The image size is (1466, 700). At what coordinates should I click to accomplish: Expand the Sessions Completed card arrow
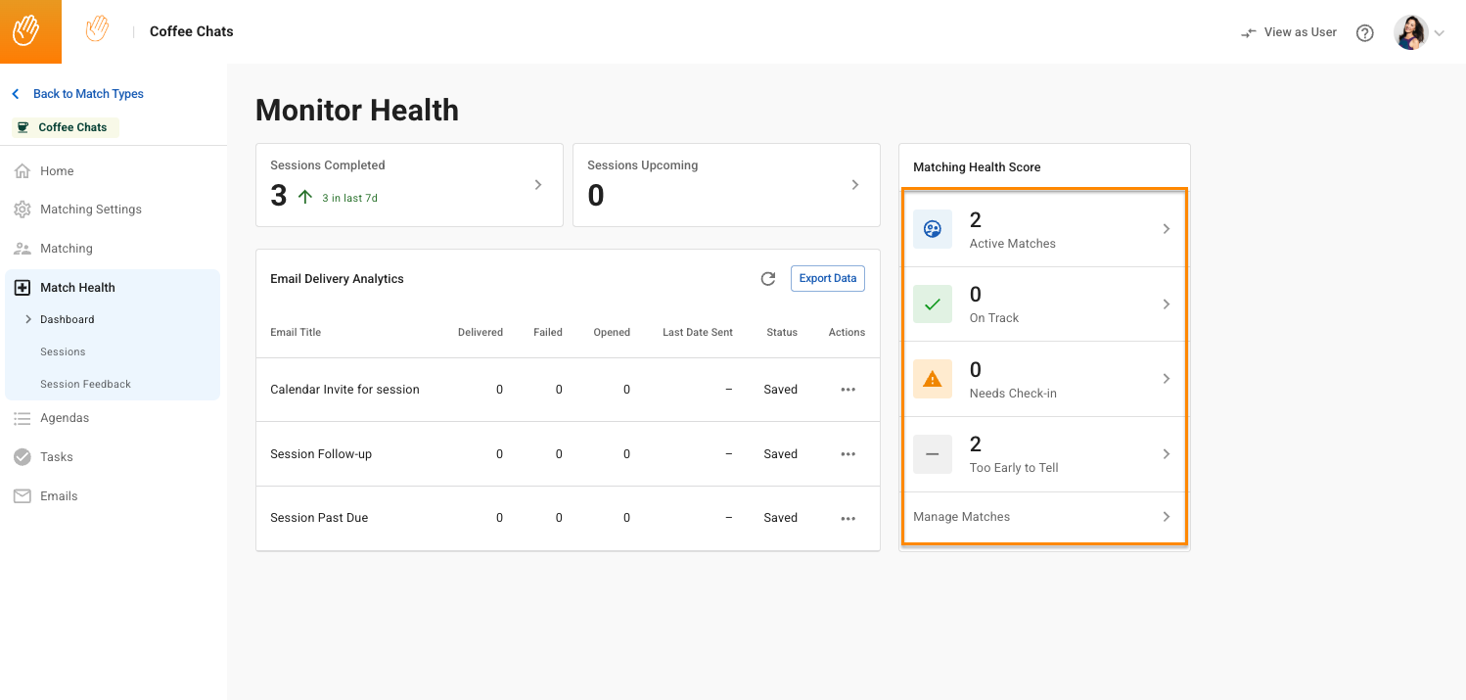tap(537, 185)
